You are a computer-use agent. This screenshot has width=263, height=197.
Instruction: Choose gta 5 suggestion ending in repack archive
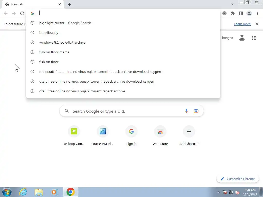[x=123, y=91]
